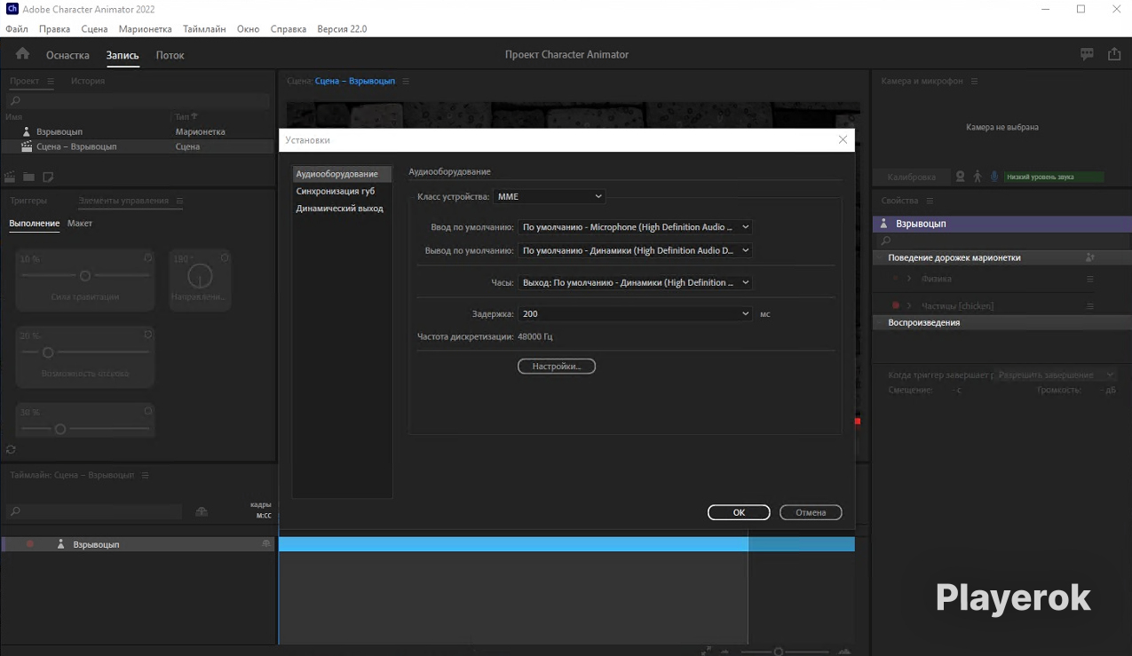This screenshot has width=1132, height=656.
Task: Click the refresh icon below the controls panel
Action: click(x=11, y=450)
